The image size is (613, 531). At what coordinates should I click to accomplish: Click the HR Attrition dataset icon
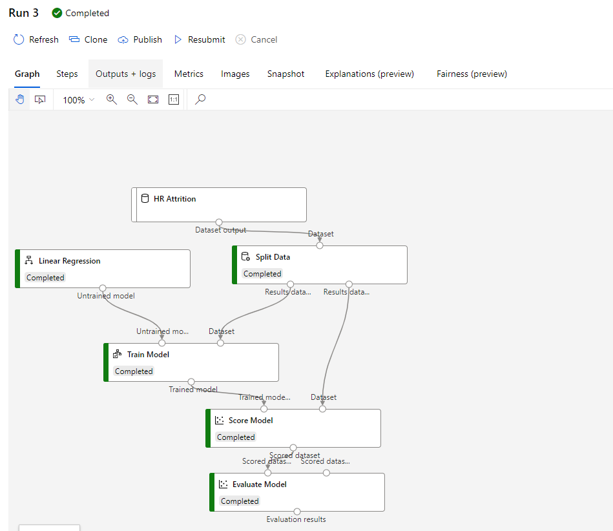click(145, 199)
